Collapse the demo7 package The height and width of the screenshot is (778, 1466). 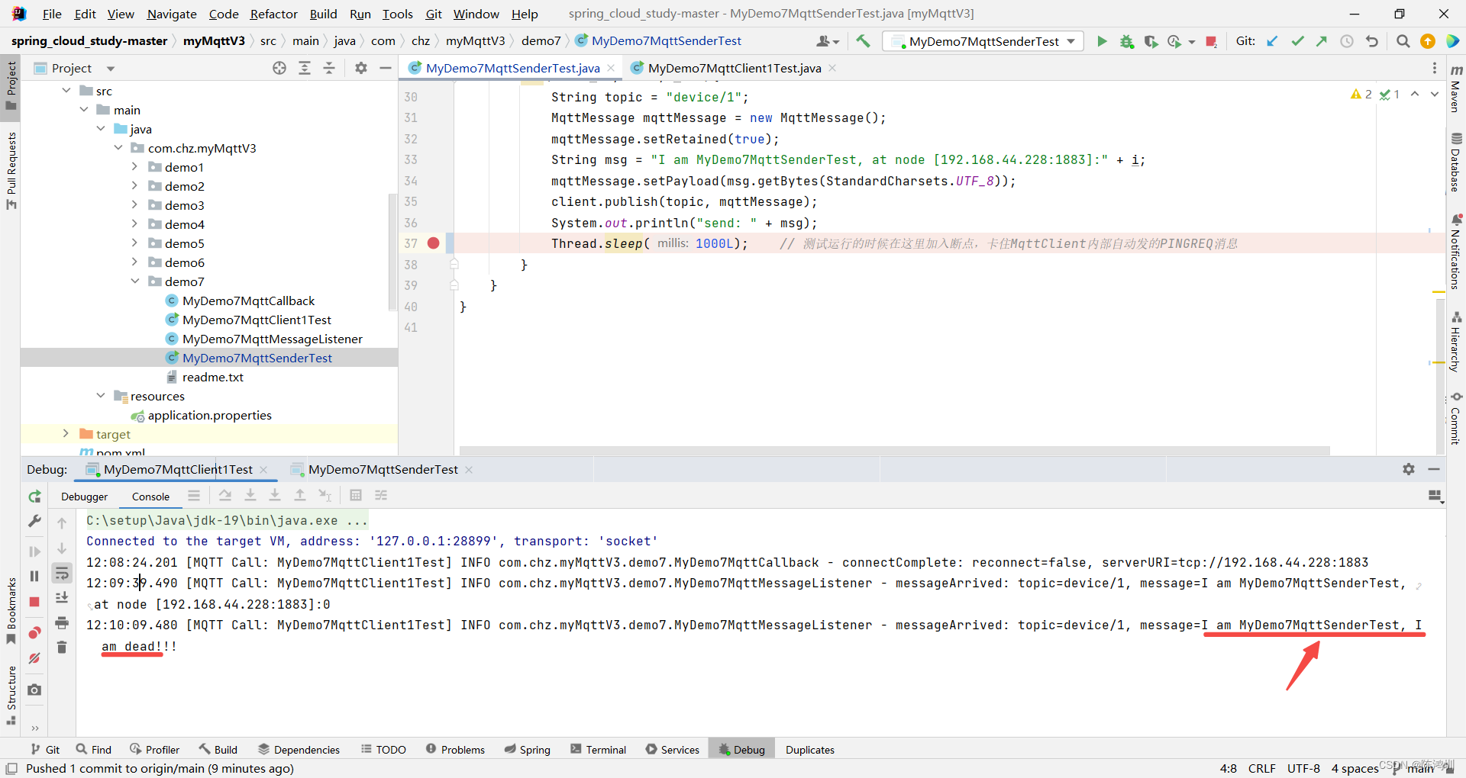pos(134,281)
